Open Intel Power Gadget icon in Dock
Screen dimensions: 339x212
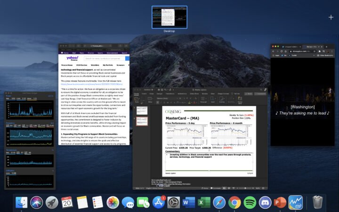(295, 203)
